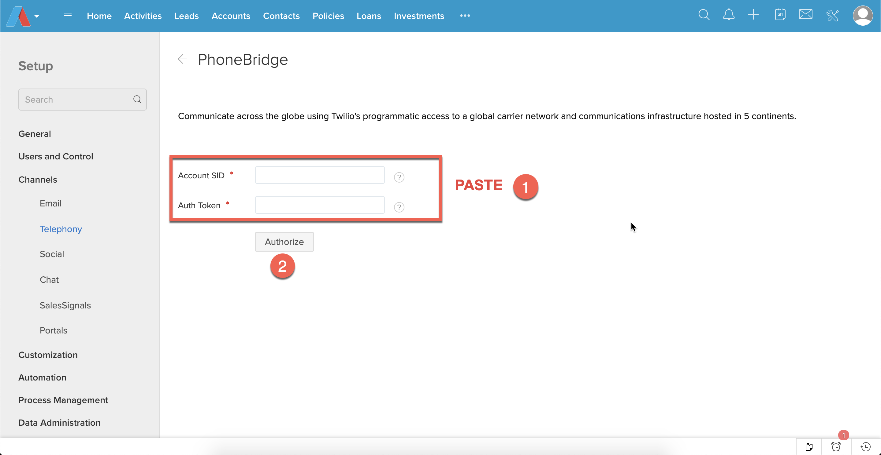Open the notifications bell
Screen dimensions: 881x455
728,15
